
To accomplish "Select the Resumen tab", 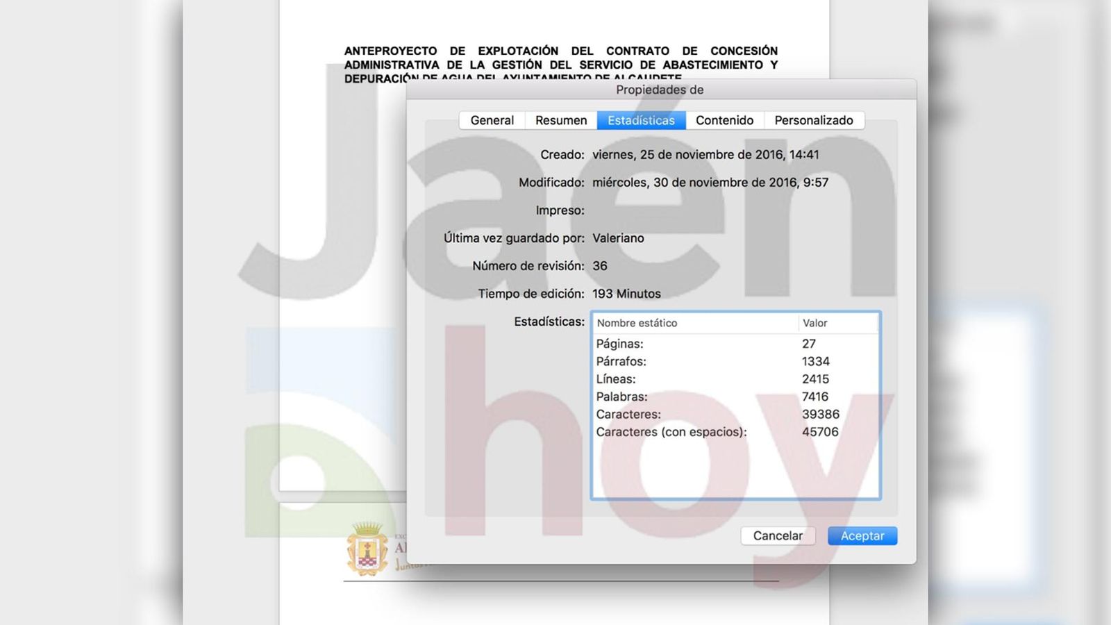I will click(x=560, y=120).
